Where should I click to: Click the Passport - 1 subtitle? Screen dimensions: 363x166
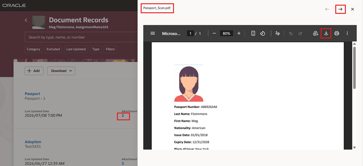coord(35,98)
